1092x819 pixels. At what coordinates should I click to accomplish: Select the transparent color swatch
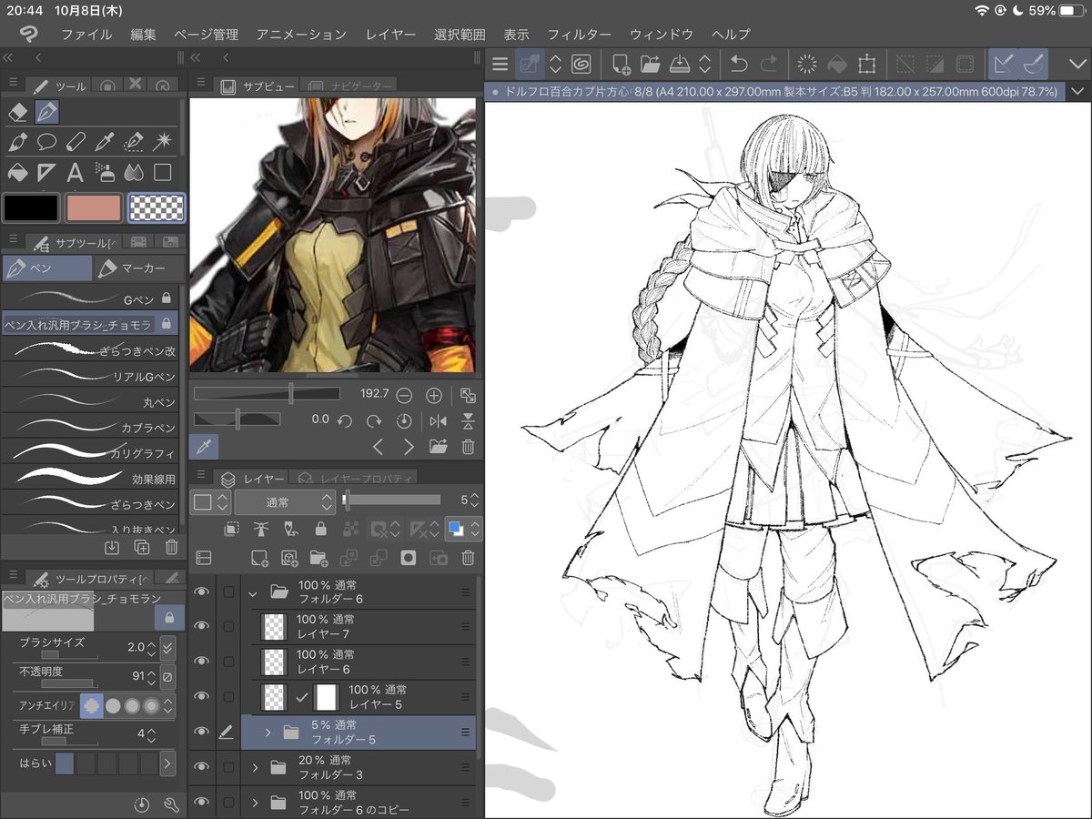point(157,208)
